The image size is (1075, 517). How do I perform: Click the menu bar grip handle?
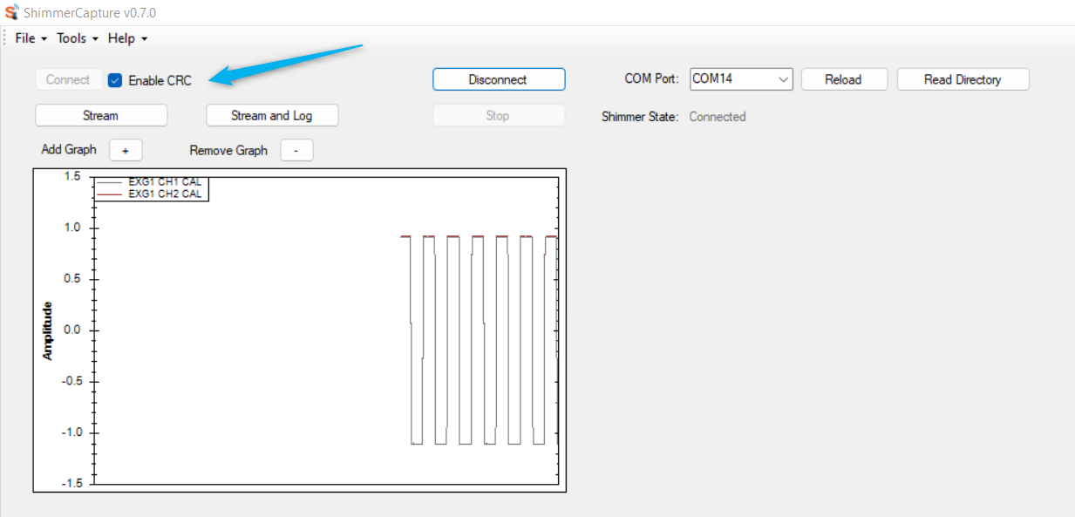click(x=4, y=38)
